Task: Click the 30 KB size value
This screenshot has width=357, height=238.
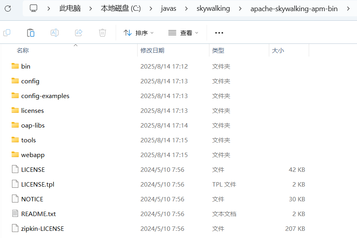Action: click(297, 199)
